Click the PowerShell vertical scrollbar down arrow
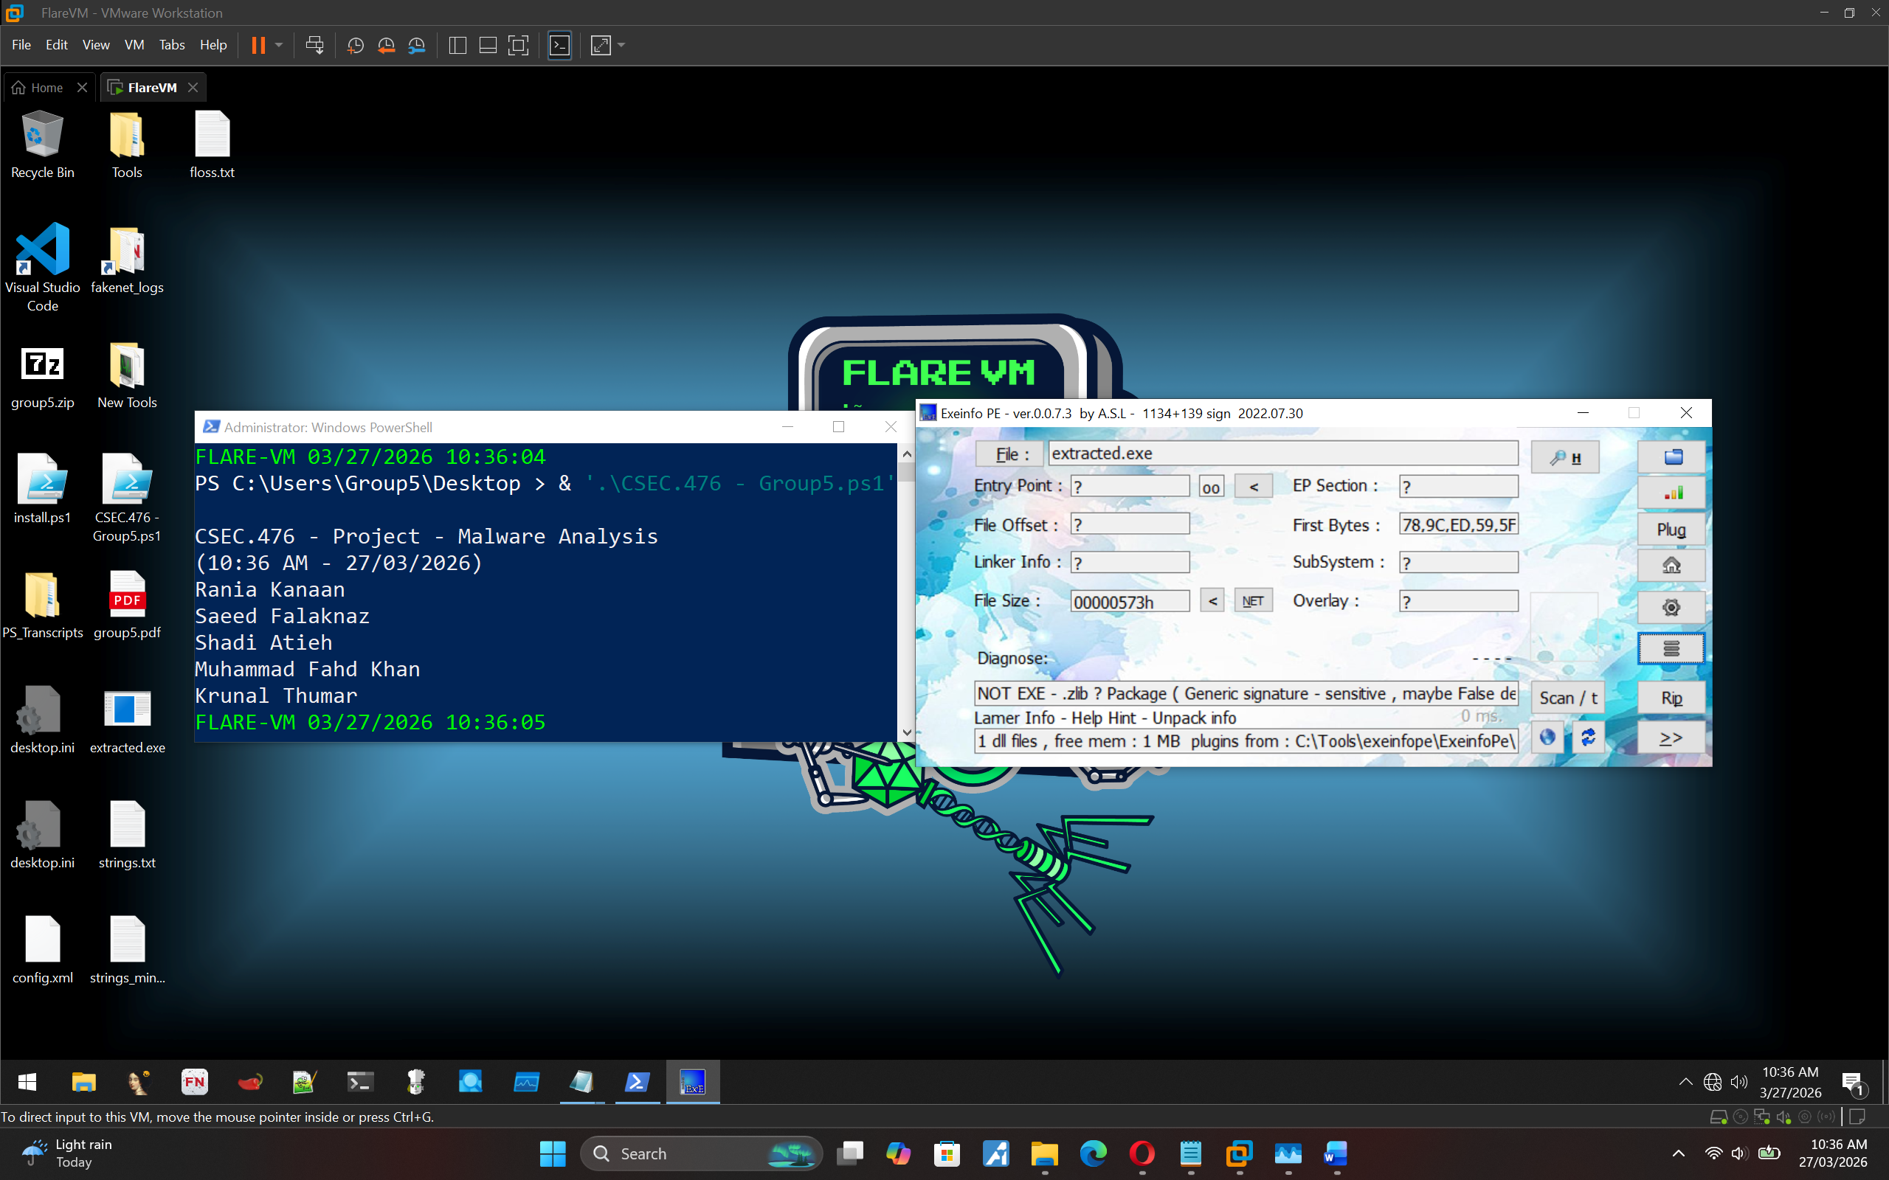The height and width of the screenshot is (1180, 1889). tap(906, 732)
